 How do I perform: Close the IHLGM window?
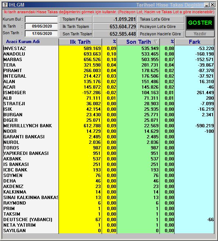point(212,5)
